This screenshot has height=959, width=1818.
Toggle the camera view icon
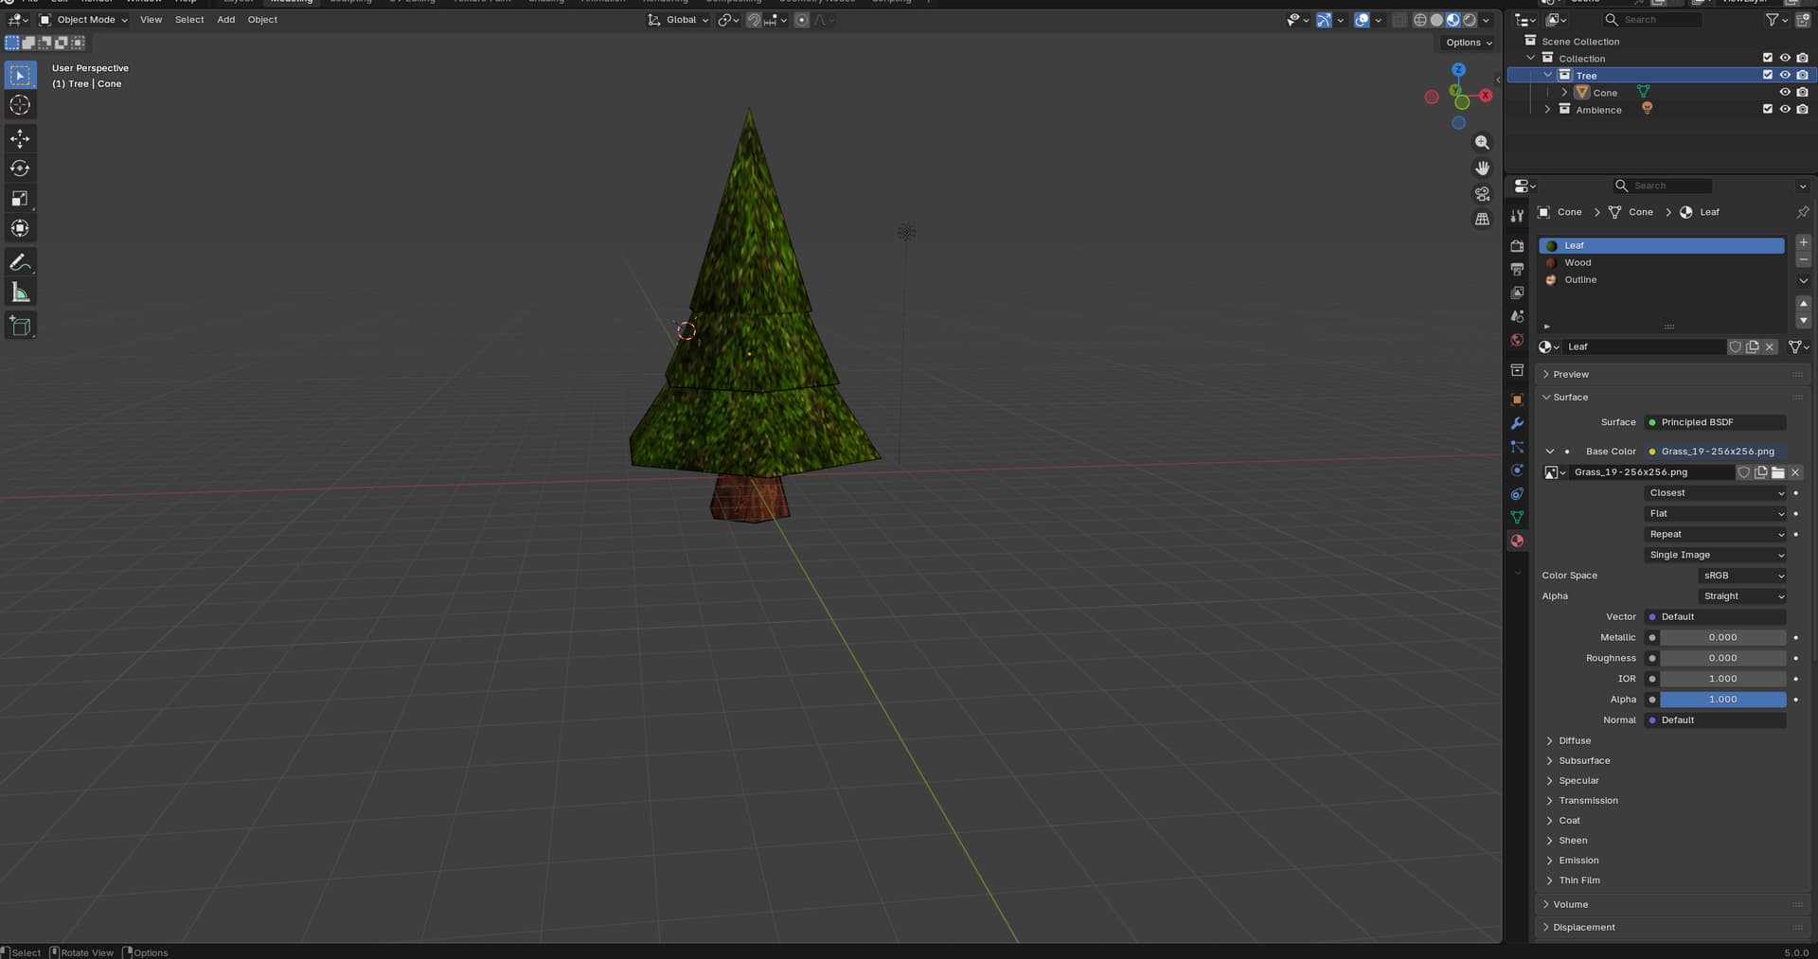(1482, 193)
